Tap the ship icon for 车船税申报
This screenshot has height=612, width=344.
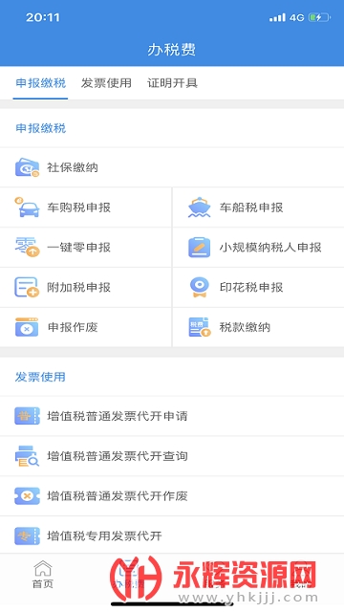200,208
